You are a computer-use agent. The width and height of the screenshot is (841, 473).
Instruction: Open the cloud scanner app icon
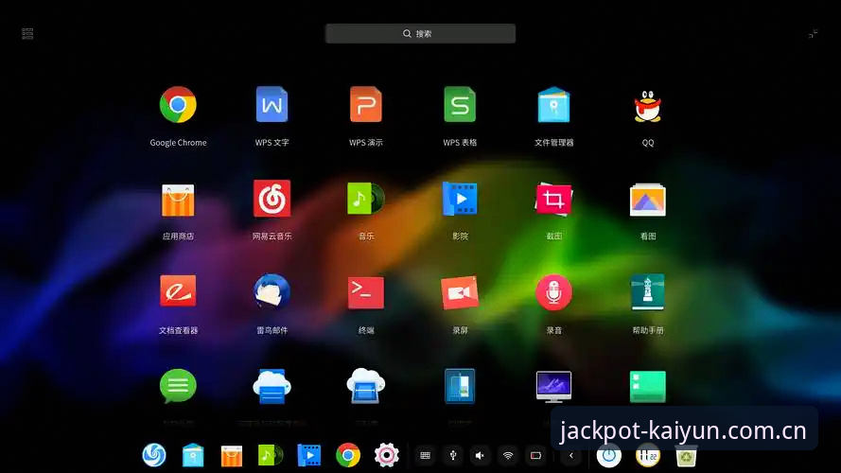366,386
